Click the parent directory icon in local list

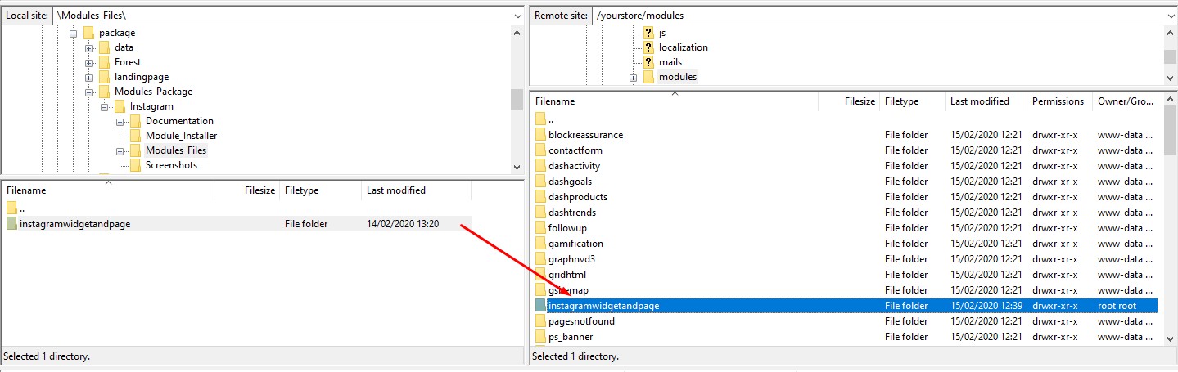(11, 208)
